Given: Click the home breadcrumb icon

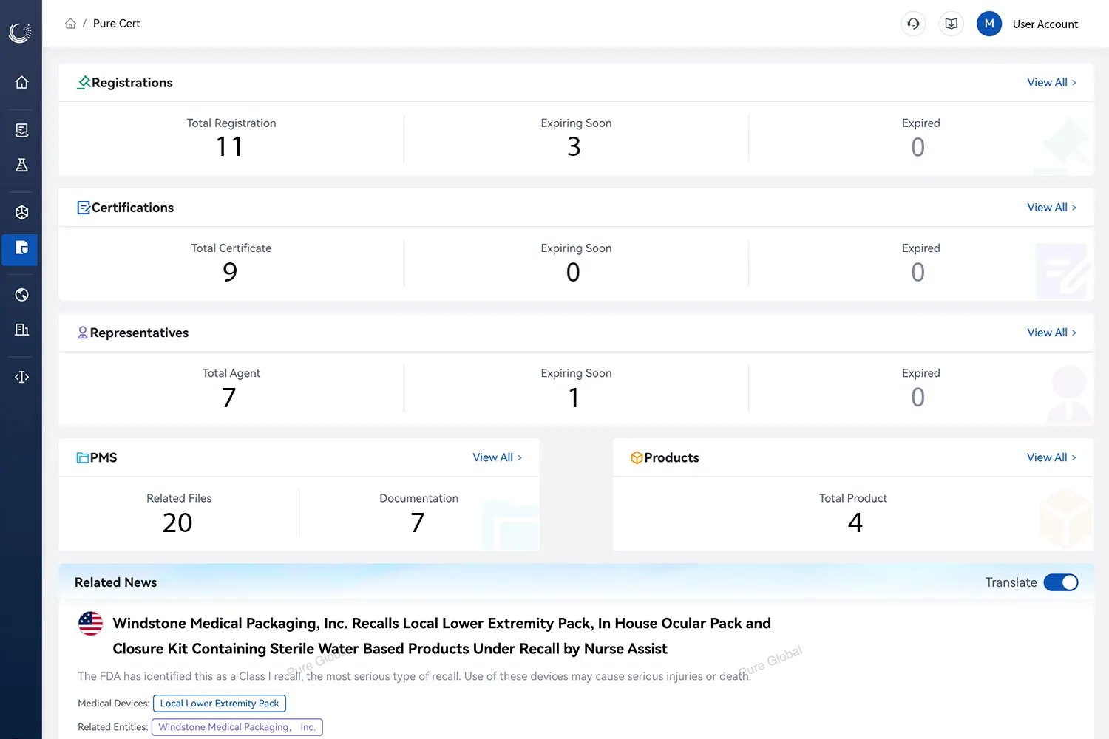Looking at the screenshot, I should [x=70, y=23].
